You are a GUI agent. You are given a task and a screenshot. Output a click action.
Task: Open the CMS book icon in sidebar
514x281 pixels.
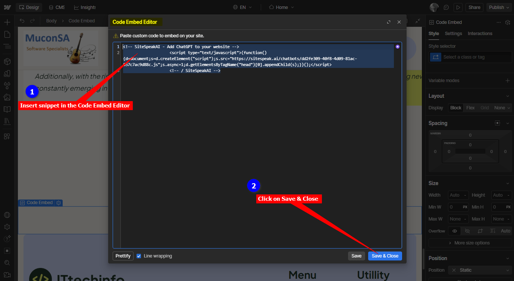[x=7, y=109]
